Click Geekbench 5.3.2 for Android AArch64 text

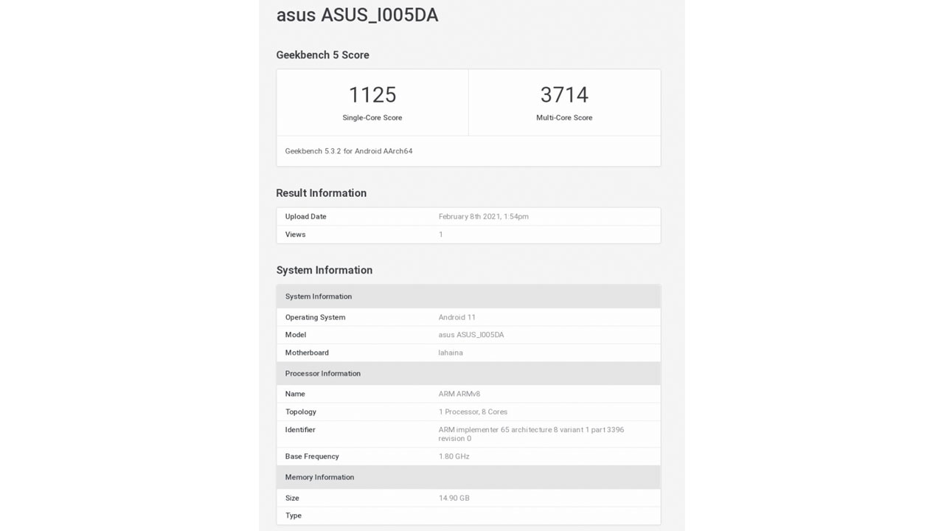tap(349, 151)
